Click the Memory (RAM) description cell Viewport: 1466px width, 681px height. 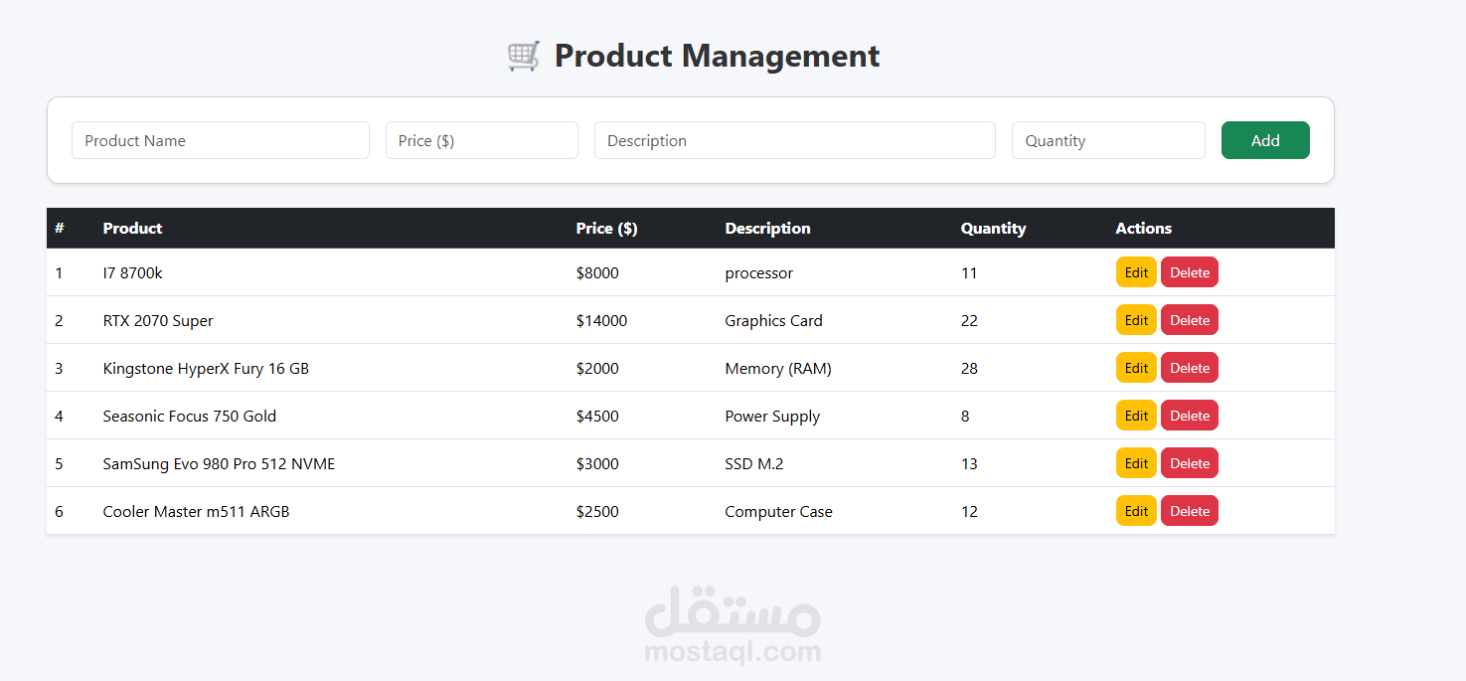click(778, 369)
